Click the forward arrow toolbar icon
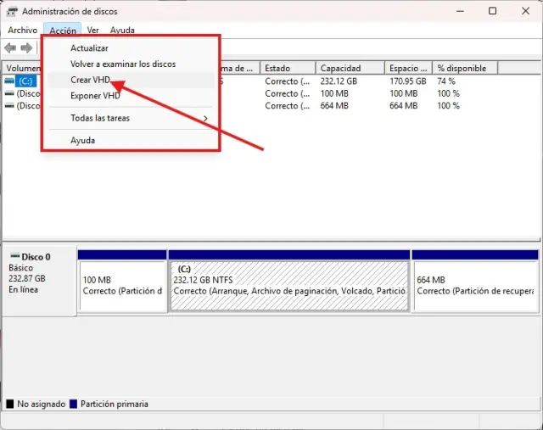Image resolution: width=543 pixels, height=430 pixels. point(26,47)
